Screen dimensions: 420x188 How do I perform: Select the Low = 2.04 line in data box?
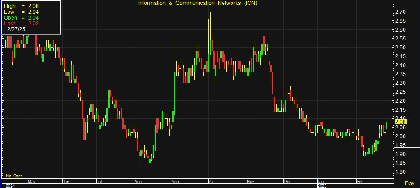click(x=20, y=11)
